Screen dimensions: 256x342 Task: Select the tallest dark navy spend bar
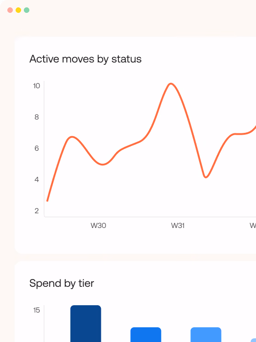[x=86, y=324]
